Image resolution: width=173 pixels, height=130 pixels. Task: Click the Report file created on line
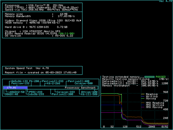(x=41, y=73)
